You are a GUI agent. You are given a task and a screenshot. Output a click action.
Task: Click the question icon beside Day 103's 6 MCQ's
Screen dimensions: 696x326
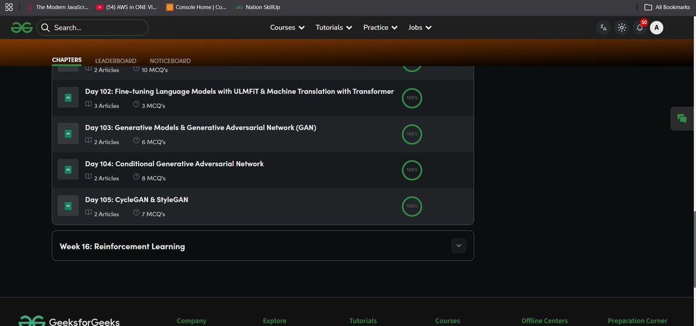[136, 141]
